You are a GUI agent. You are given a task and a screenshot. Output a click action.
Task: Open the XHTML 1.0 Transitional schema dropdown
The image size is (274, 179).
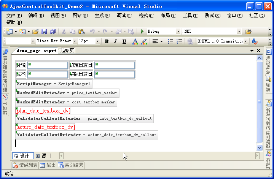coord(245,41)
